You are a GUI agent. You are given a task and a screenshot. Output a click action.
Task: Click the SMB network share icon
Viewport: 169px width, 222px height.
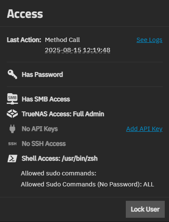(x=12, y=99)
